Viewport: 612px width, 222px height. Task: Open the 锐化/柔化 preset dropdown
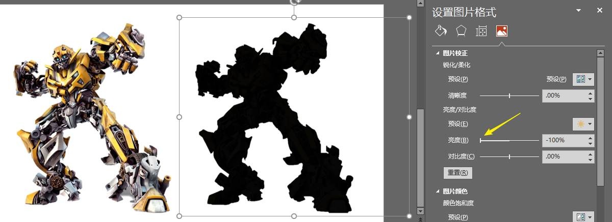click(x=583, y=79)
